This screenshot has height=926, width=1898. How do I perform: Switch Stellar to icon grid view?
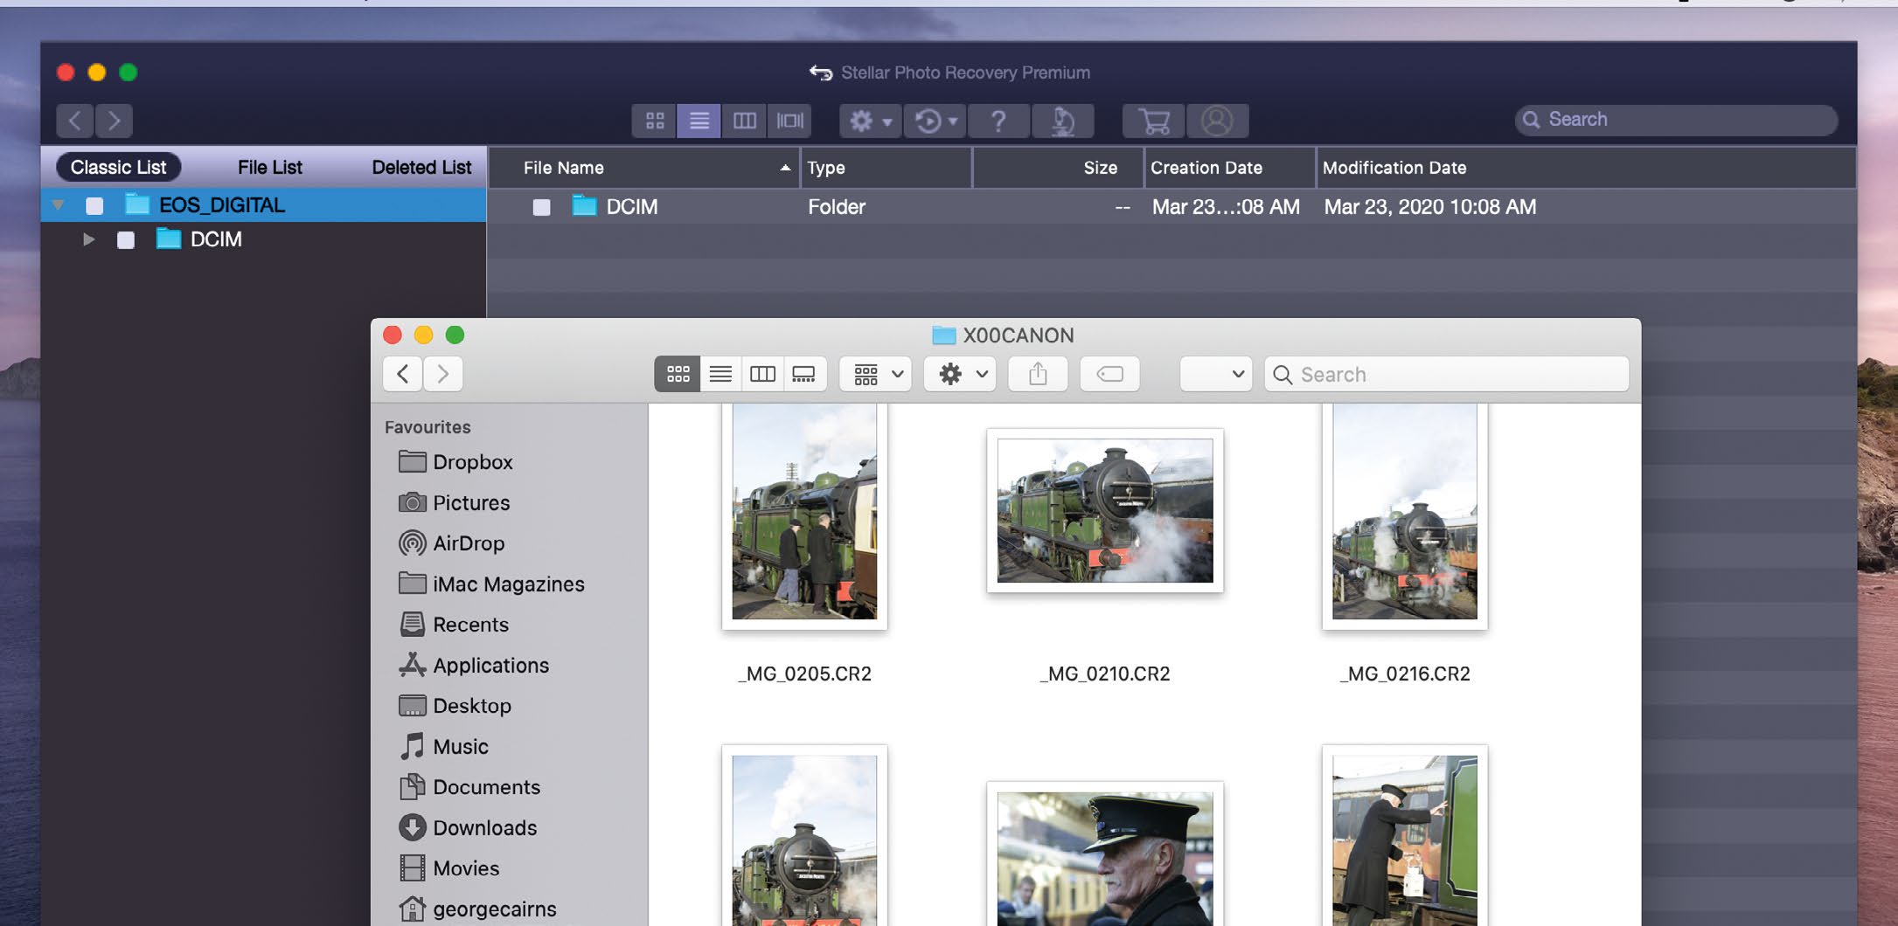pyautogui.click(x=655, y=121)
